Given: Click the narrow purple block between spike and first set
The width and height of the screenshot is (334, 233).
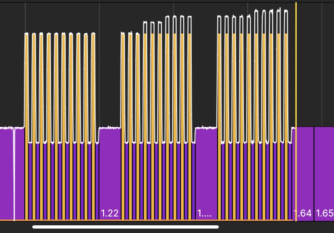Looking at the screenshot, I should click(20, 174).
